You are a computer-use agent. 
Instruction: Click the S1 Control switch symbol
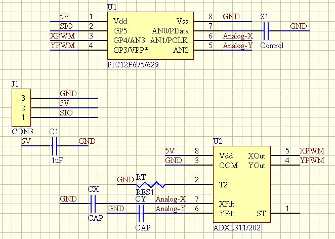(266, 31)
